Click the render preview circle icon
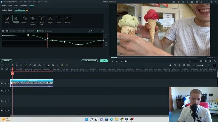This screenshot has width=218, height=122. 170,65
